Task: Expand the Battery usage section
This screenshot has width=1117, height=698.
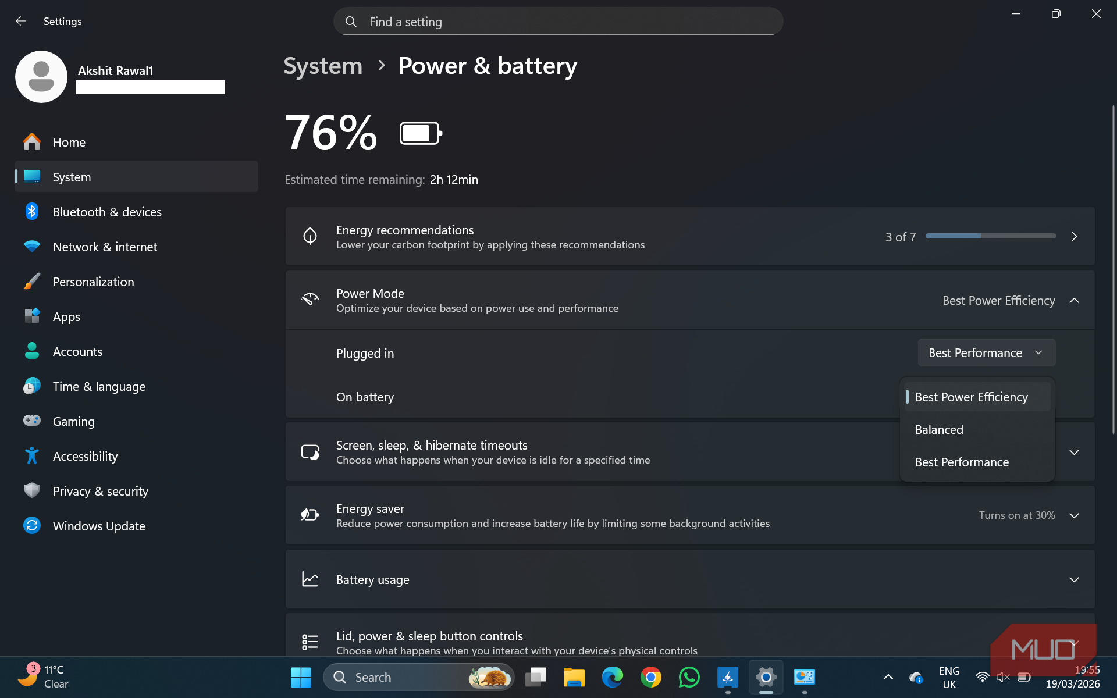Action: (1074, 580)
